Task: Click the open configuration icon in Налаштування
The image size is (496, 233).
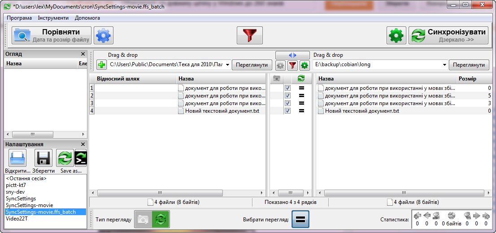Action: click(17, 158)
